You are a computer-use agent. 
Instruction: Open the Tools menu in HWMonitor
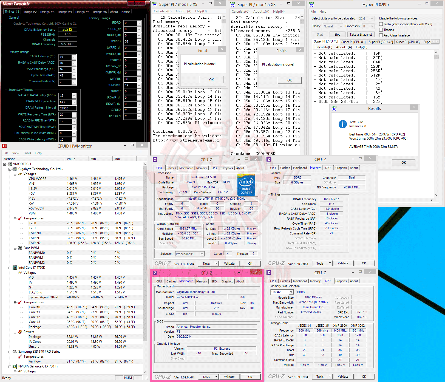tap(27, 153)
